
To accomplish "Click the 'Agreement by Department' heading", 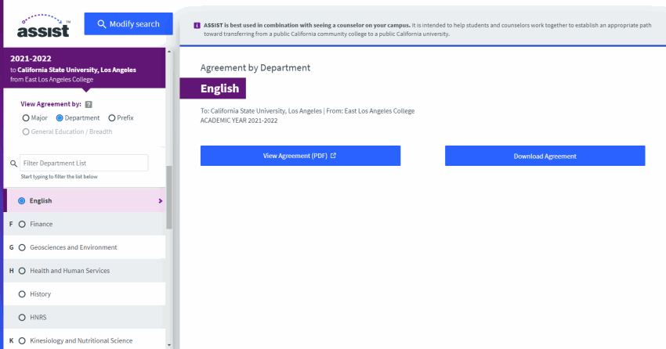I will (x=255, y=68).
